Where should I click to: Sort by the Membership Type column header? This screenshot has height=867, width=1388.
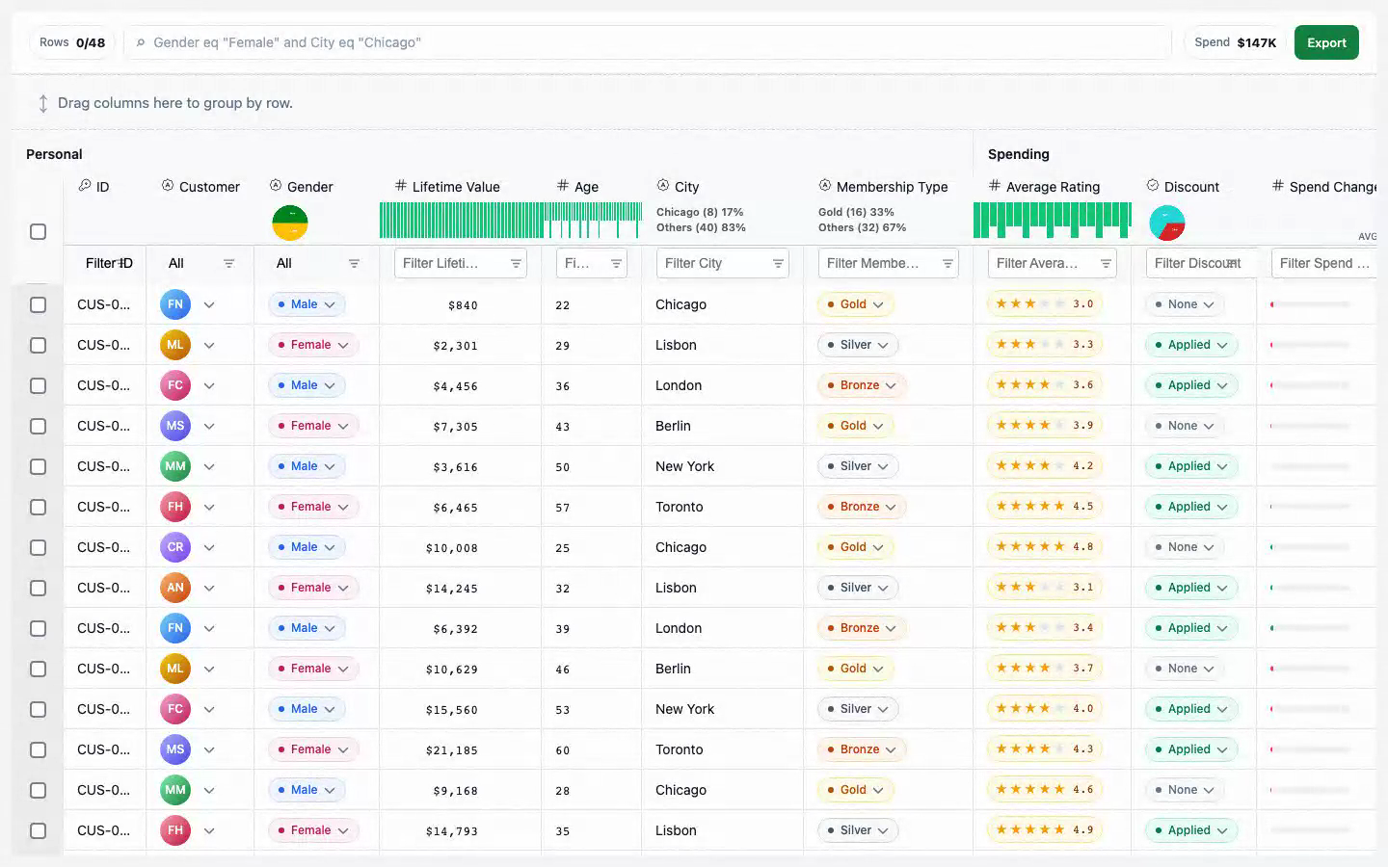(892, 187)
